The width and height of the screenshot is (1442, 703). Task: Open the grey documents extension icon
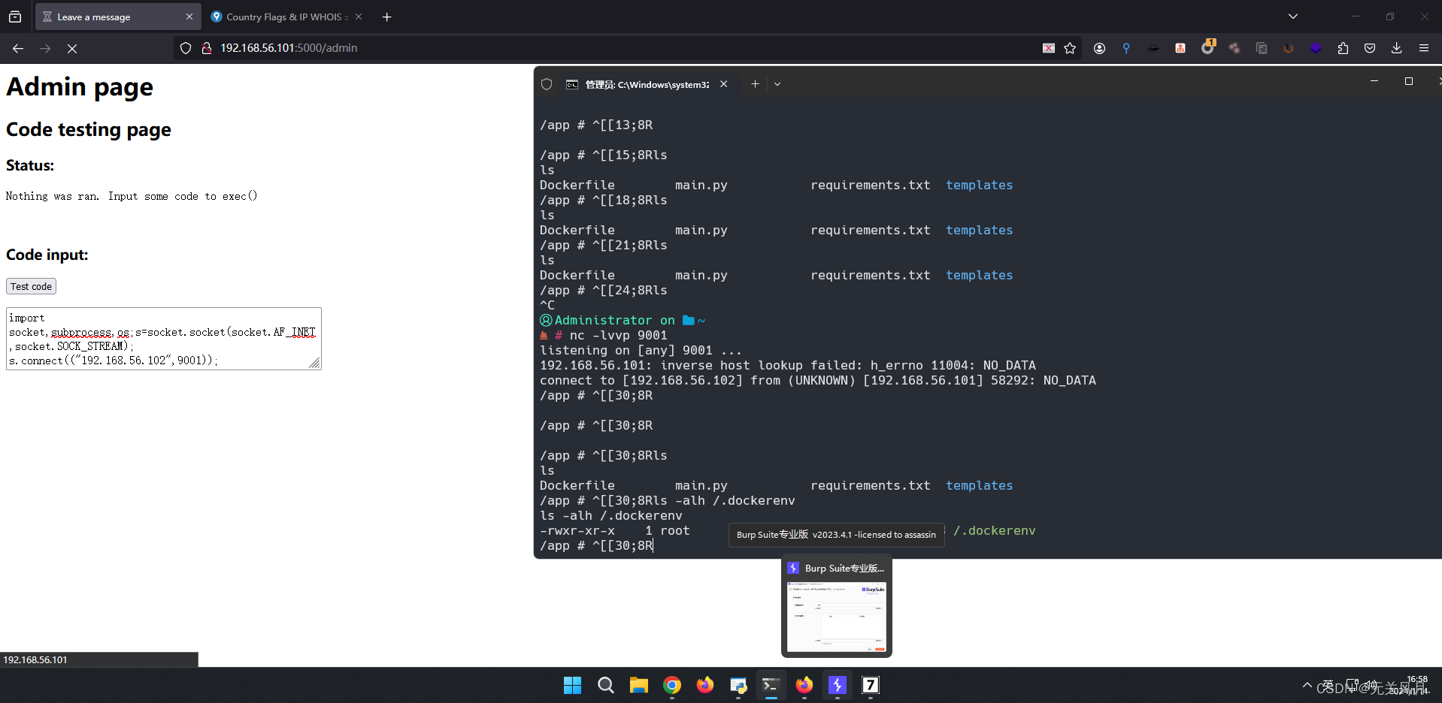[1262, 48]
